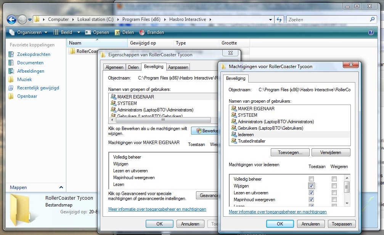Viewport: 384px width, 235px height.
Task: Expand the arrow after Lokaal station (C:)
Action: click(x=118, y=19)
